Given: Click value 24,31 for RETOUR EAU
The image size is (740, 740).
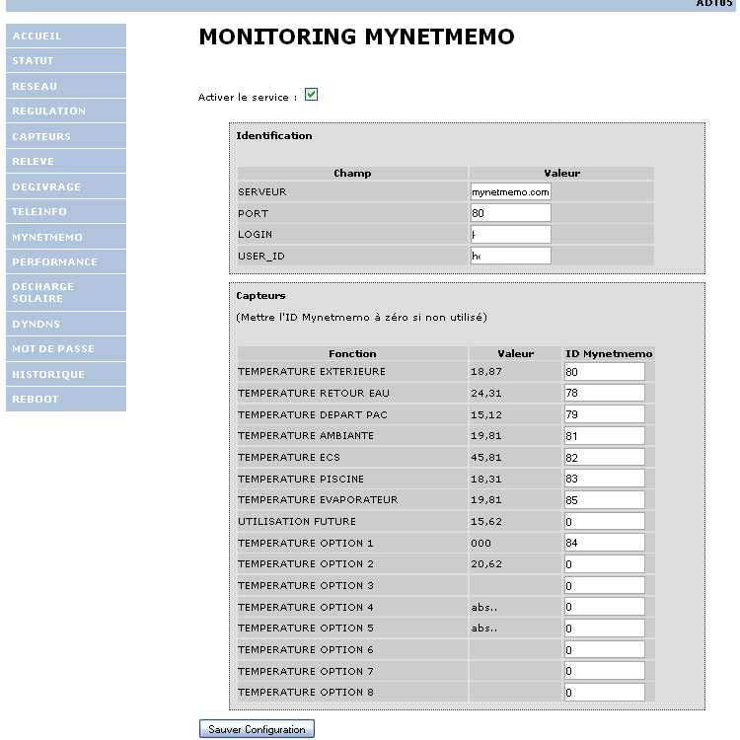Looking at the screenshot, I should pyautogui.click(x=486, y=393).
